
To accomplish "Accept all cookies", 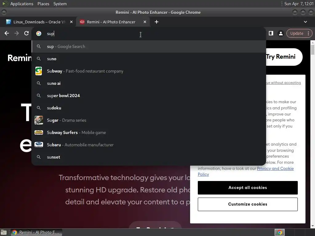I will tap(248, 188).
